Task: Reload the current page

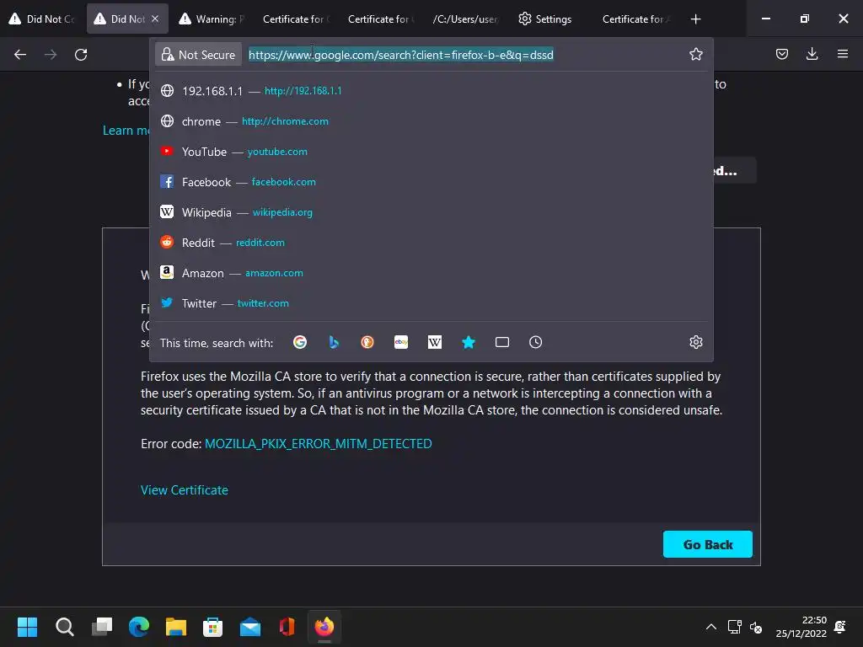Action: (x=81, y=55)
